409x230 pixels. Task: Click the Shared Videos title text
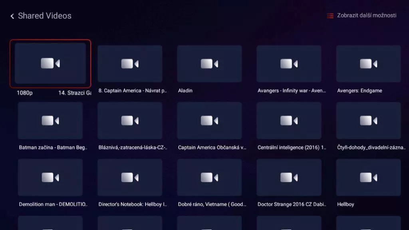coord(45,16)
